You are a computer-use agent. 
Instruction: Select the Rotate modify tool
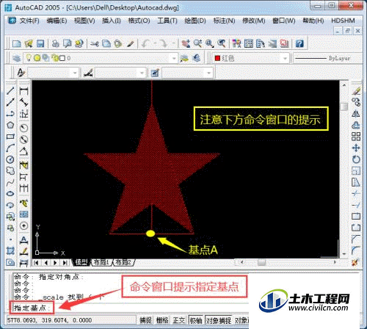point(356,159)
